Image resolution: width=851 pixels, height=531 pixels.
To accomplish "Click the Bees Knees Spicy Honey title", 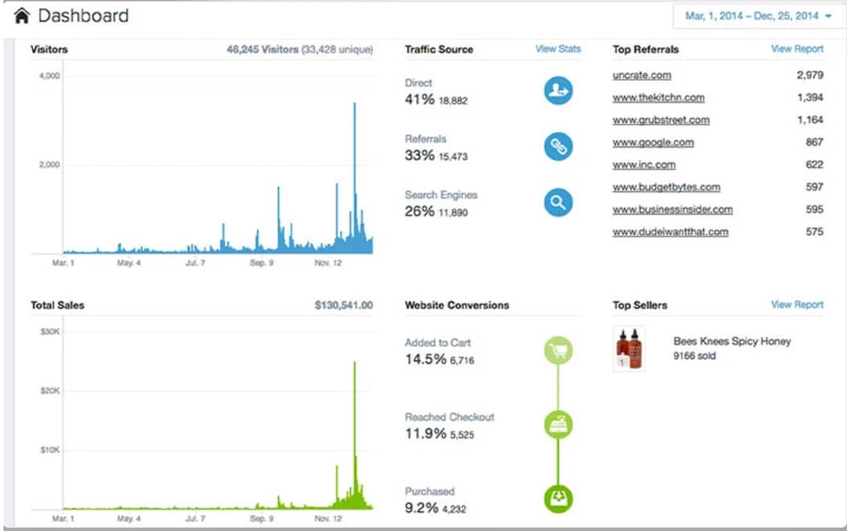I will tap(731, 341).
